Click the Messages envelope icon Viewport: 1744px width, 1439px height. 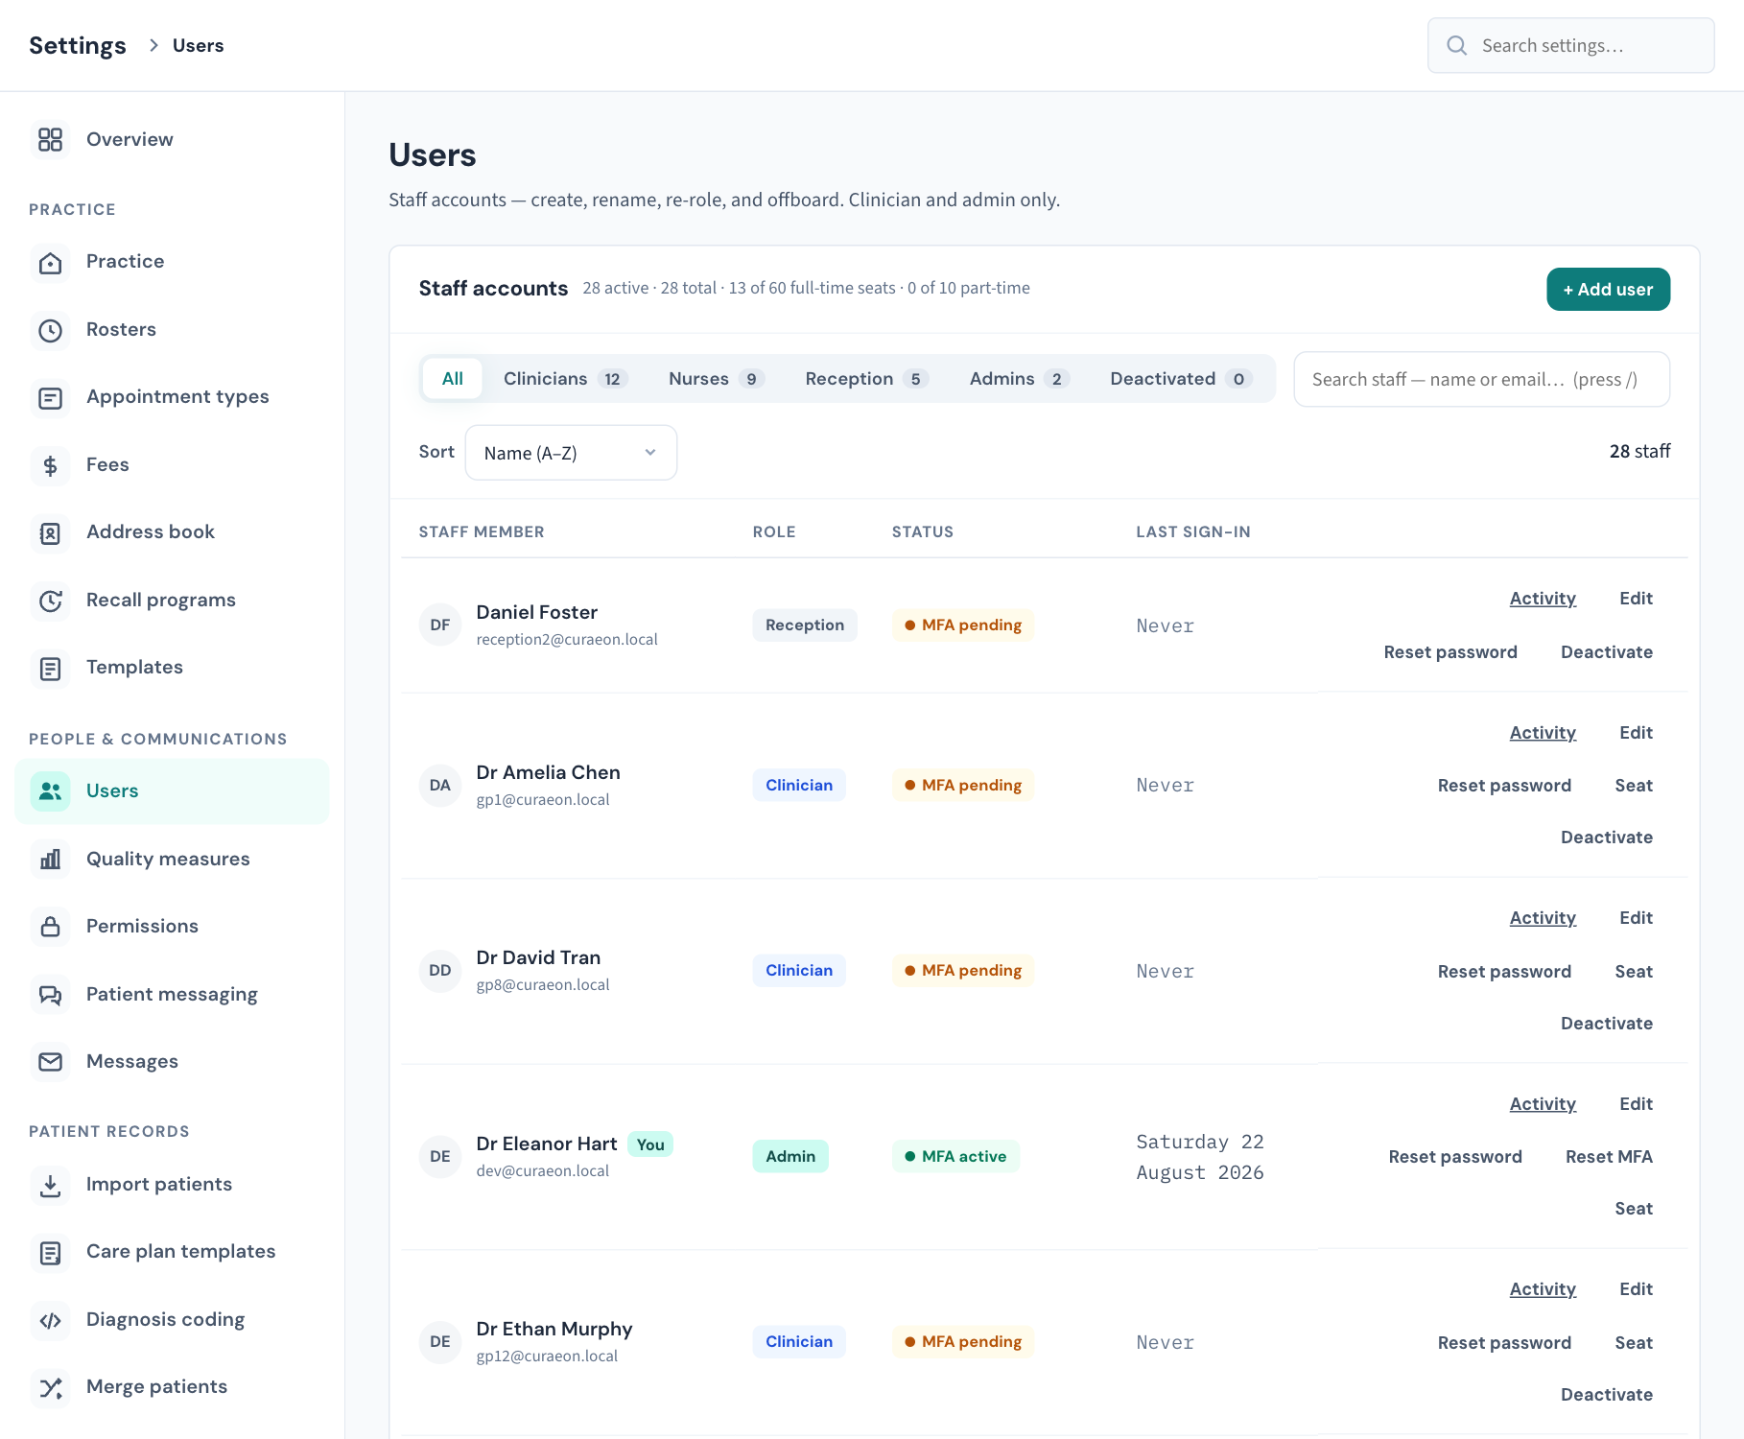pos(50,1062)
